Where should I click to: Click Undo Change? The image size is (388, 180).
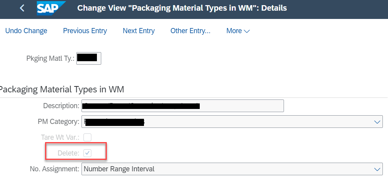tap(26, 31)
